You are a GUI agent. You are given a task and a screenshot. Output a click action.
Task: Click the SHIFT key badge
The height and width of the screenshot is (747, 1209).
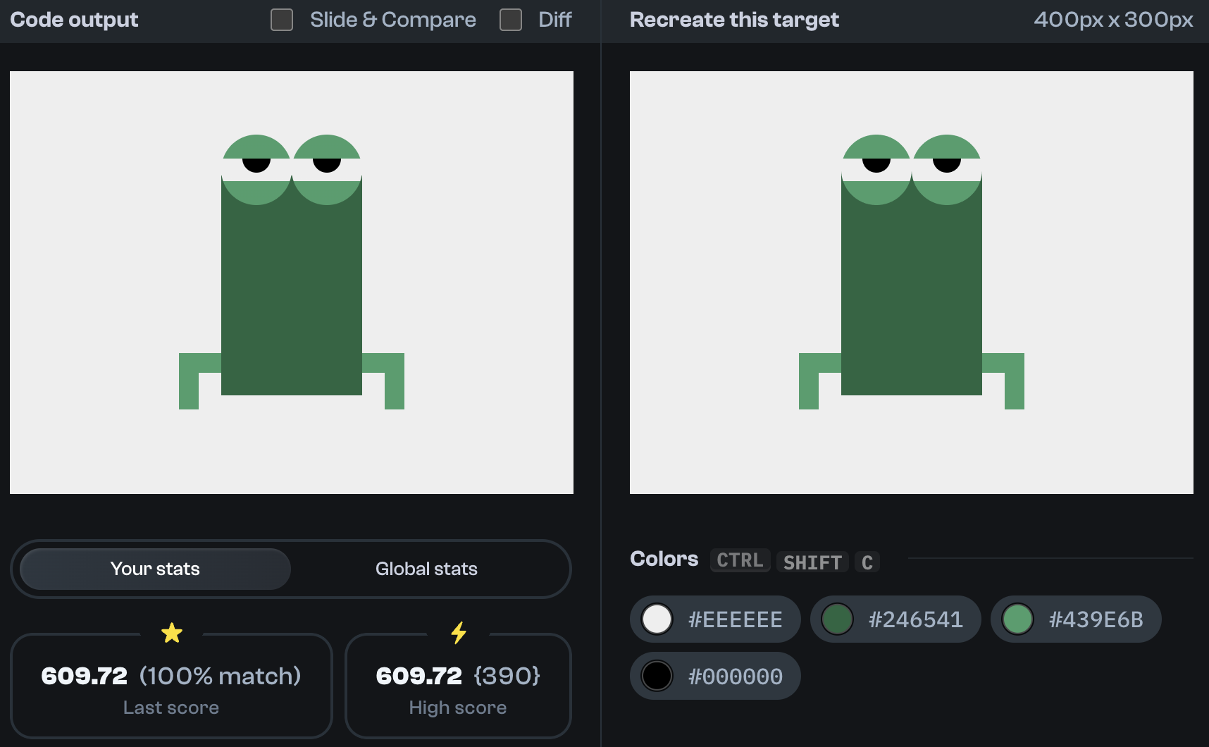coord(812,562)
